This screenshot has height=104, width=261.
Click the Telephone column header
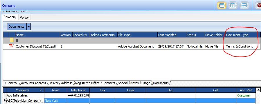click(x=78, y=90)
